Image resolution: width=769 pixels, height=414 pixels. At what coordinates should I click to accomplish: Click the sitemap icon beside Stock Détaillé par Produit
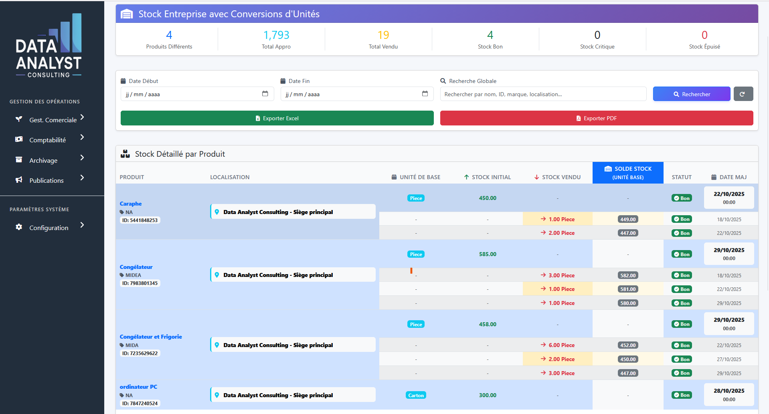[125, 153]
